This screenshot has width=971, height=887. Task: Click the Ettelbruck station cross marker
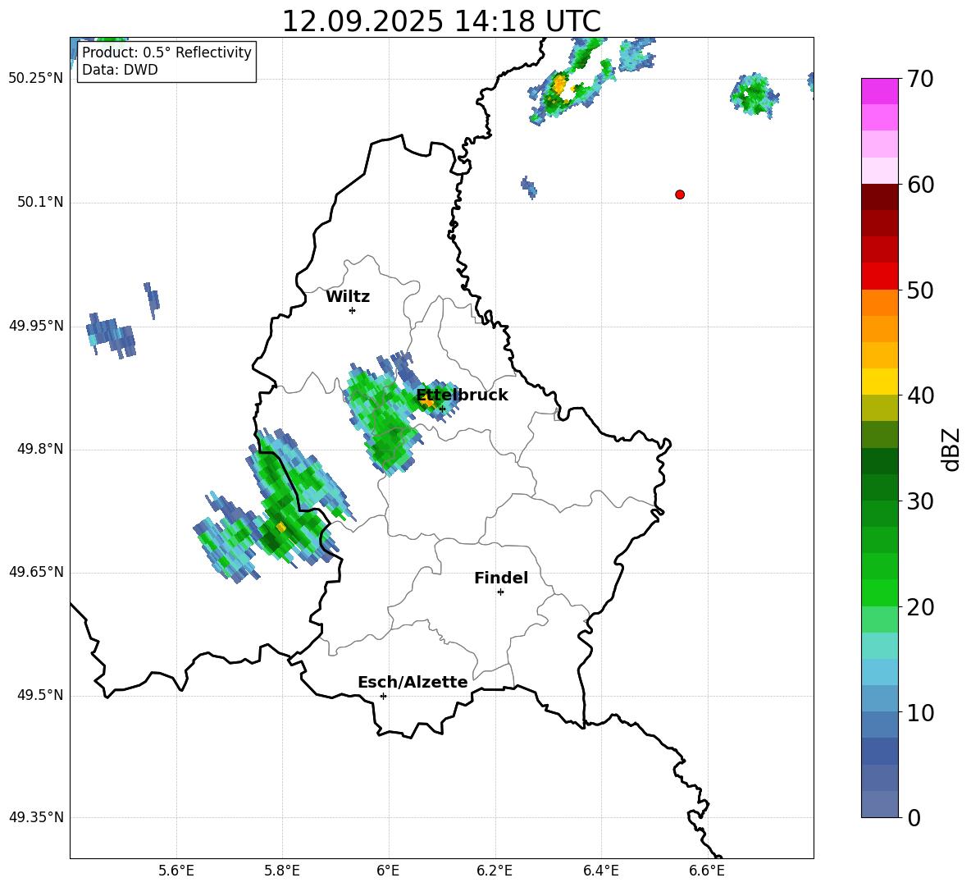pos(442,409)
